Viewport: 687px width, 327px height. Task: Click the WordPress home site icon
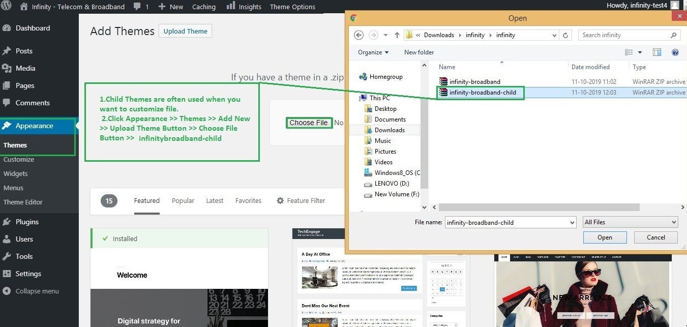(23, 7)
